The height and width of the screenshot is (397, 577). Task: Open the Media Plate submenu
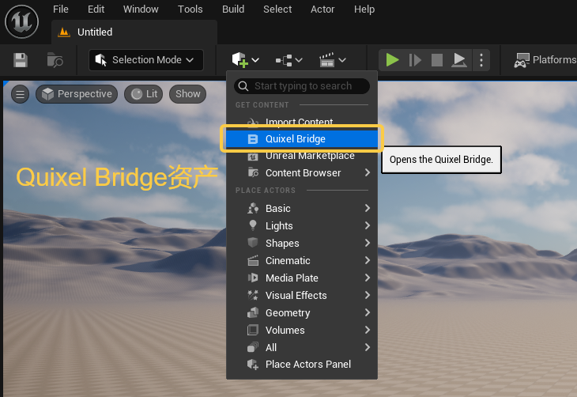[302, 278]
